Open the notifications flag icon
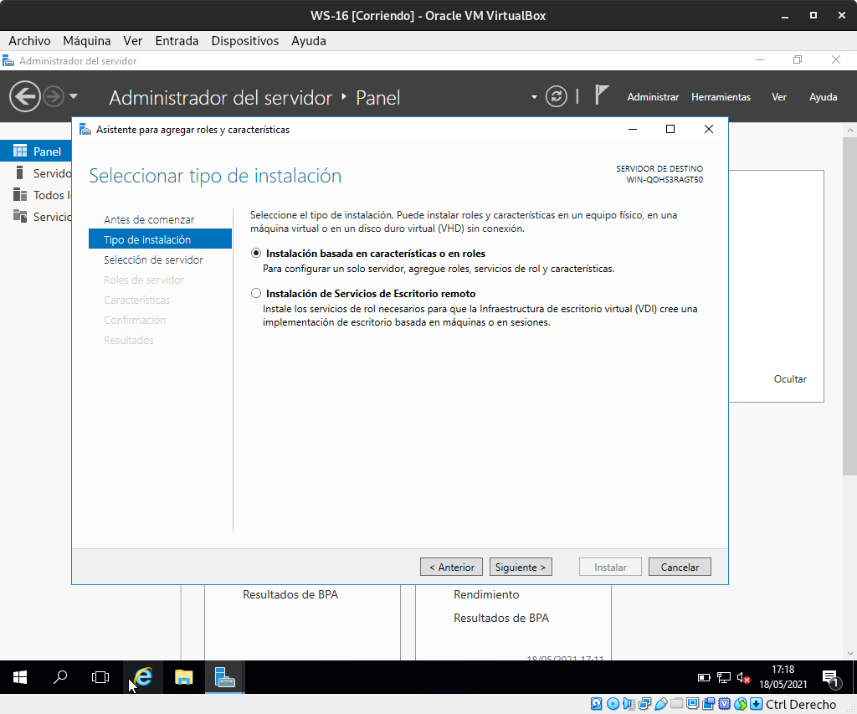This screenshot has height=714, width=857. 601,95
